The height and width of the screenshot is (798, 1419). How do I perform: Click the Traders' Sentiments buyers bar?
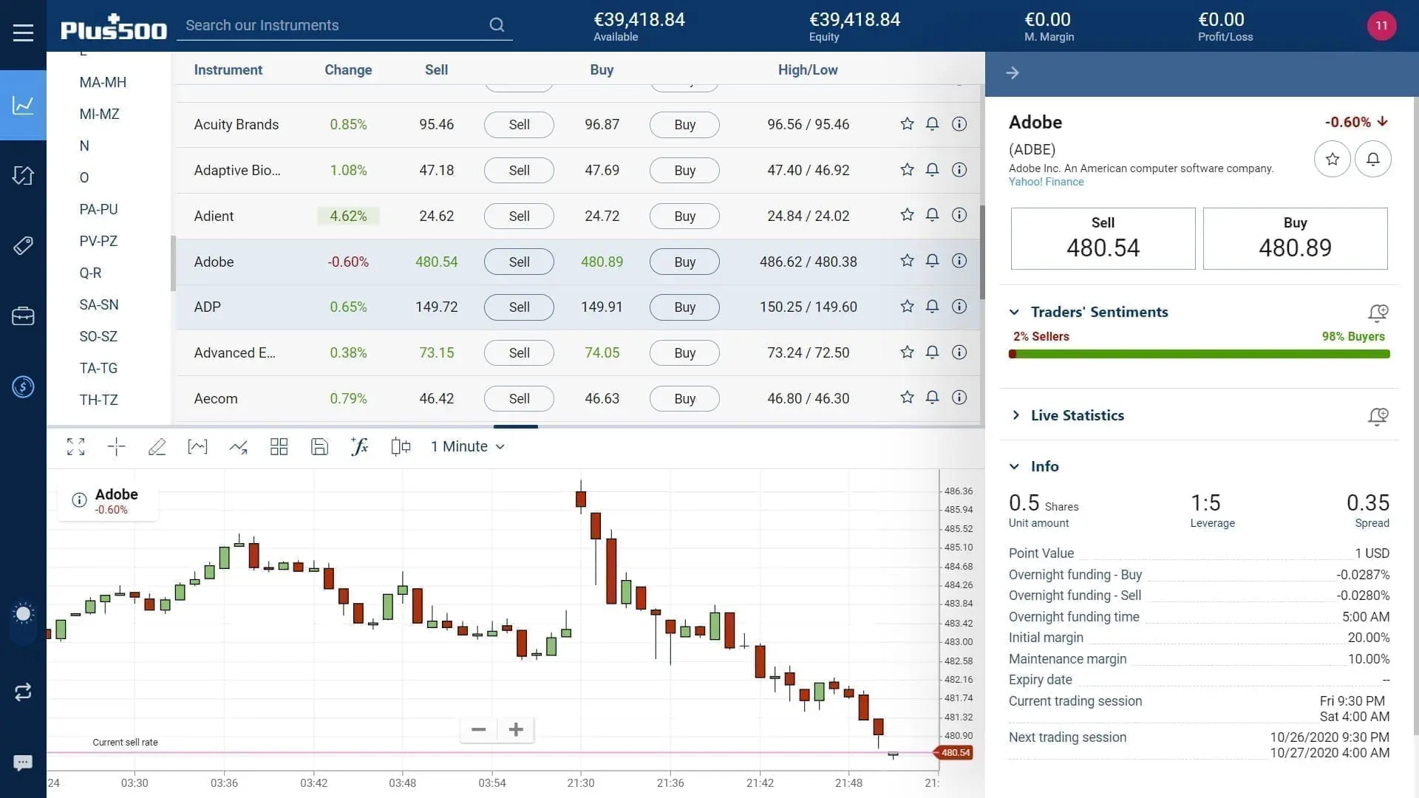coord(1203,354)
